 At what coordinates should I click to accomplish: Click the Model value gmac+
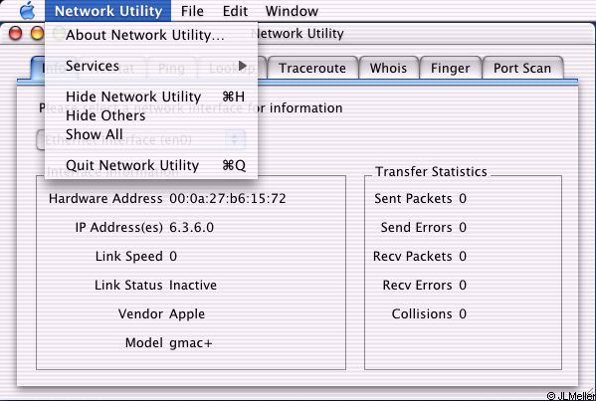pyautogui.click(x=191, y=343)
